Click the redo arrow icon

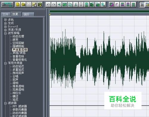(x=54, y=4)
